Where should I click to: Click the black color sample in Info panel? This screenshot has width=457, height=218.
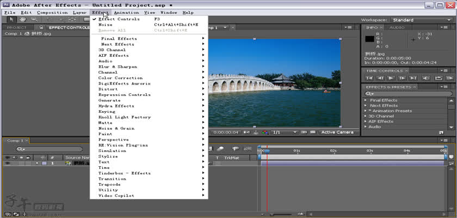(369, 39)
